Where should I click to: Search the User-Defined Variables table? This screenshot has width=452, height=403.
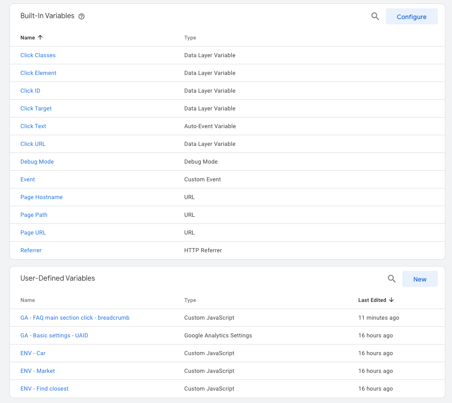pyautogui.click(x=392, y=279)
